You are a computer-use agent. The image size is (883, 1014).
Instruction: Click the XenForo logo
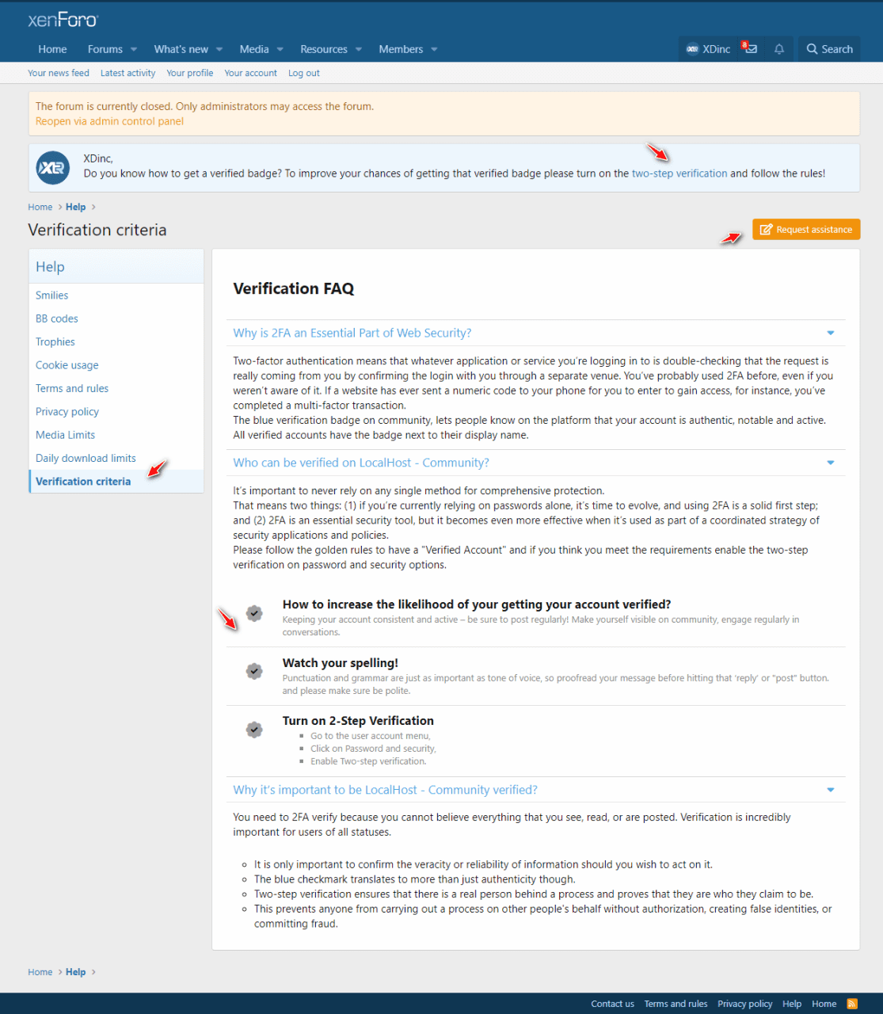point(63,20)
